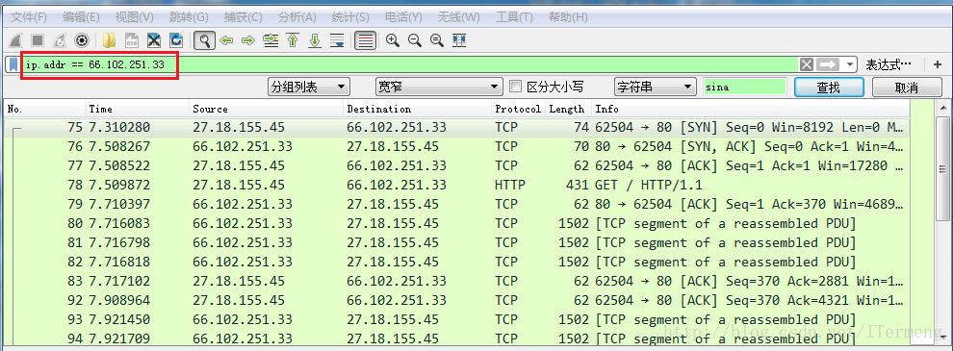
Task: Select packet 80 TCP segment row
Action: [x=457, y=223]
